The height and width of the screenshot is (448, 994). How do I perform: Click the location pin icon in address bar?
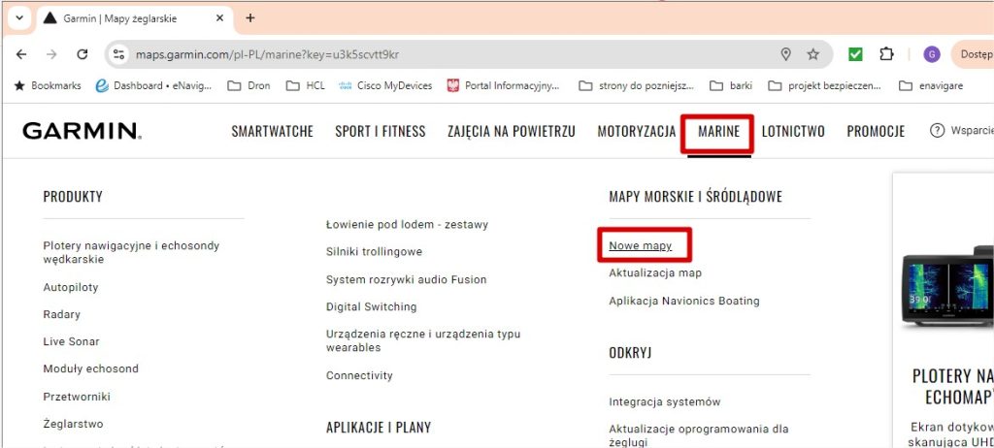tap(786, 54)
